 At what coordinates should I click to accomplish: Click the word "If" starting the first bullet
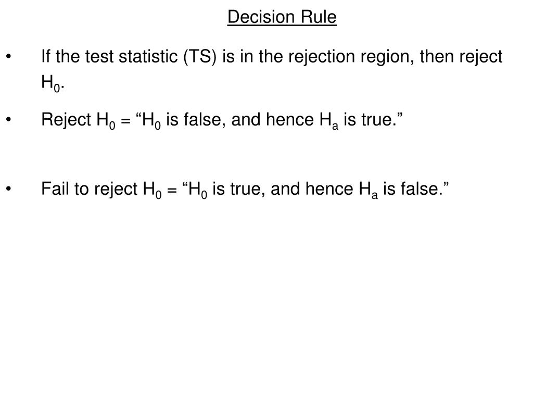[46, 56]
